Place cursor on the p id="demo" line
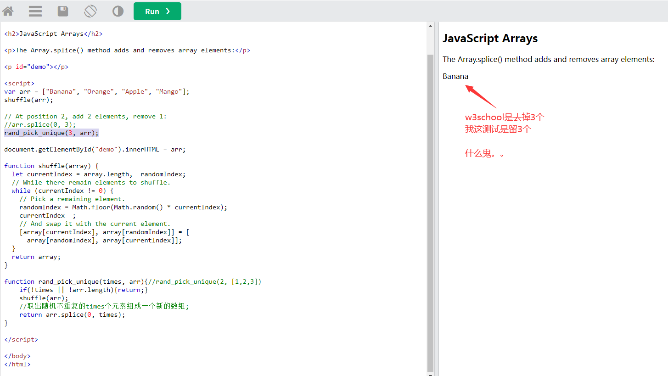The width and height of the screenshot is (668, 376). click(x=36, y=67)
